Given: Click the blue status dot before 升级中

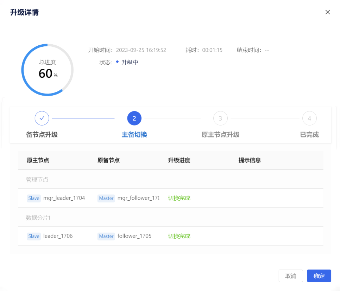Looking at the screenshot, I should tap(117, 62).
